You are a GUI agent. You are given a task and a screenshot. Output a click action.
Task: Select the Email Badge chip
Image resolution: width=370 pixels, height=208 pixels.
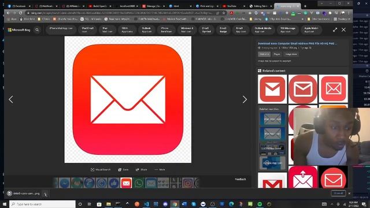coord(223,29)
